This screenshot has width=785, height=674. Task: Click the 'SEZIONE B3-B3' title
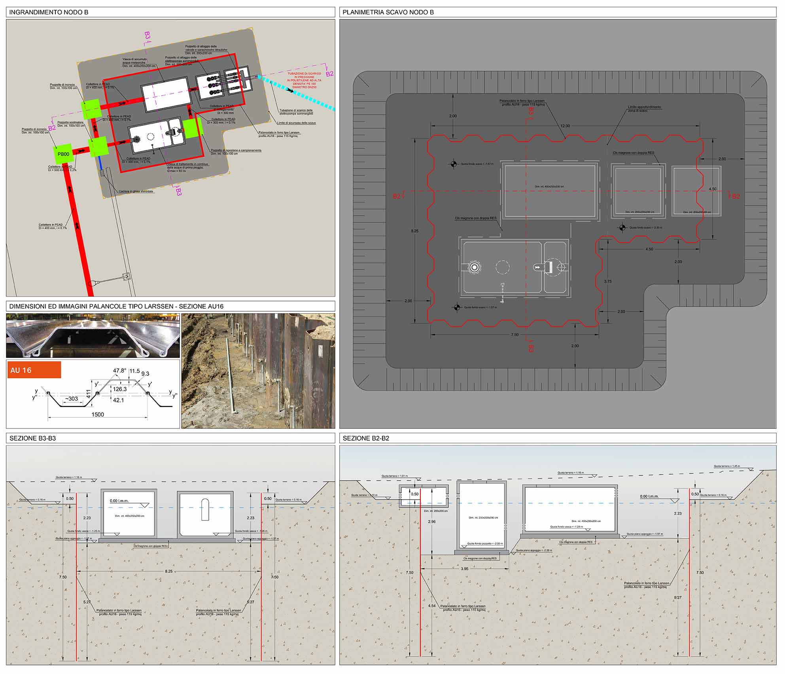pyautogui.click(x=32, y=438)
